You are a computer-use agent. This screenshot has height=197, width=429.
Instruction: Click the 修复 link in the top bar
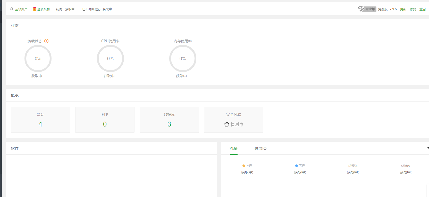[x=413, y=9]
